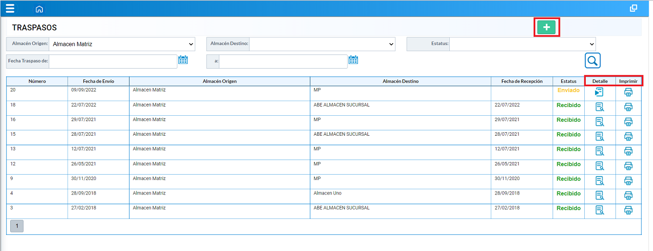Click the Estatus column header
653x251 pixels.
(569, 81)
